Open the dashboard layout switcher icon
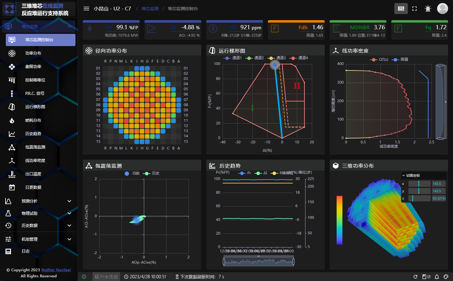Viewport: 453px width, 281px height. (401, 9)
